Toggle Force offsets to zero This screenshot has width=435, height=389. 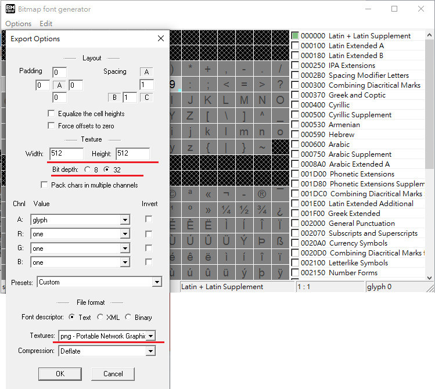[51, 126]
